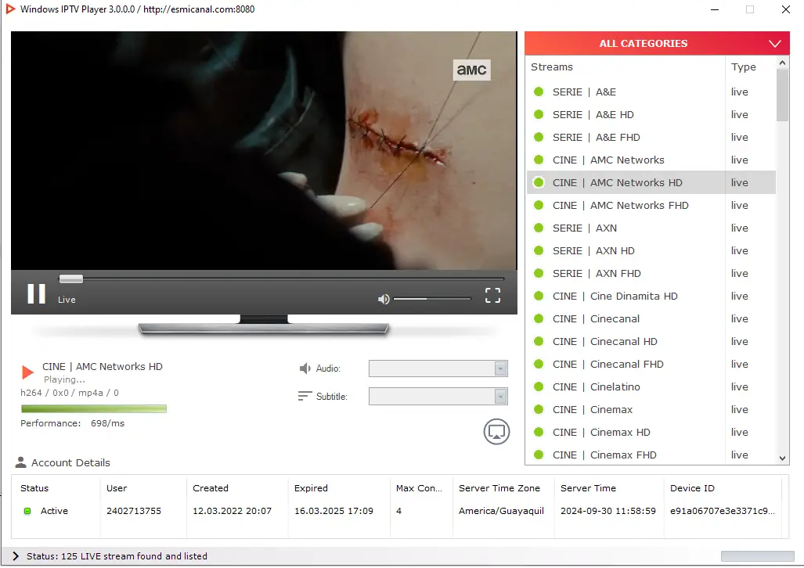Select stream SERIE | AXN FHD
804x568 pixels.
651,273
